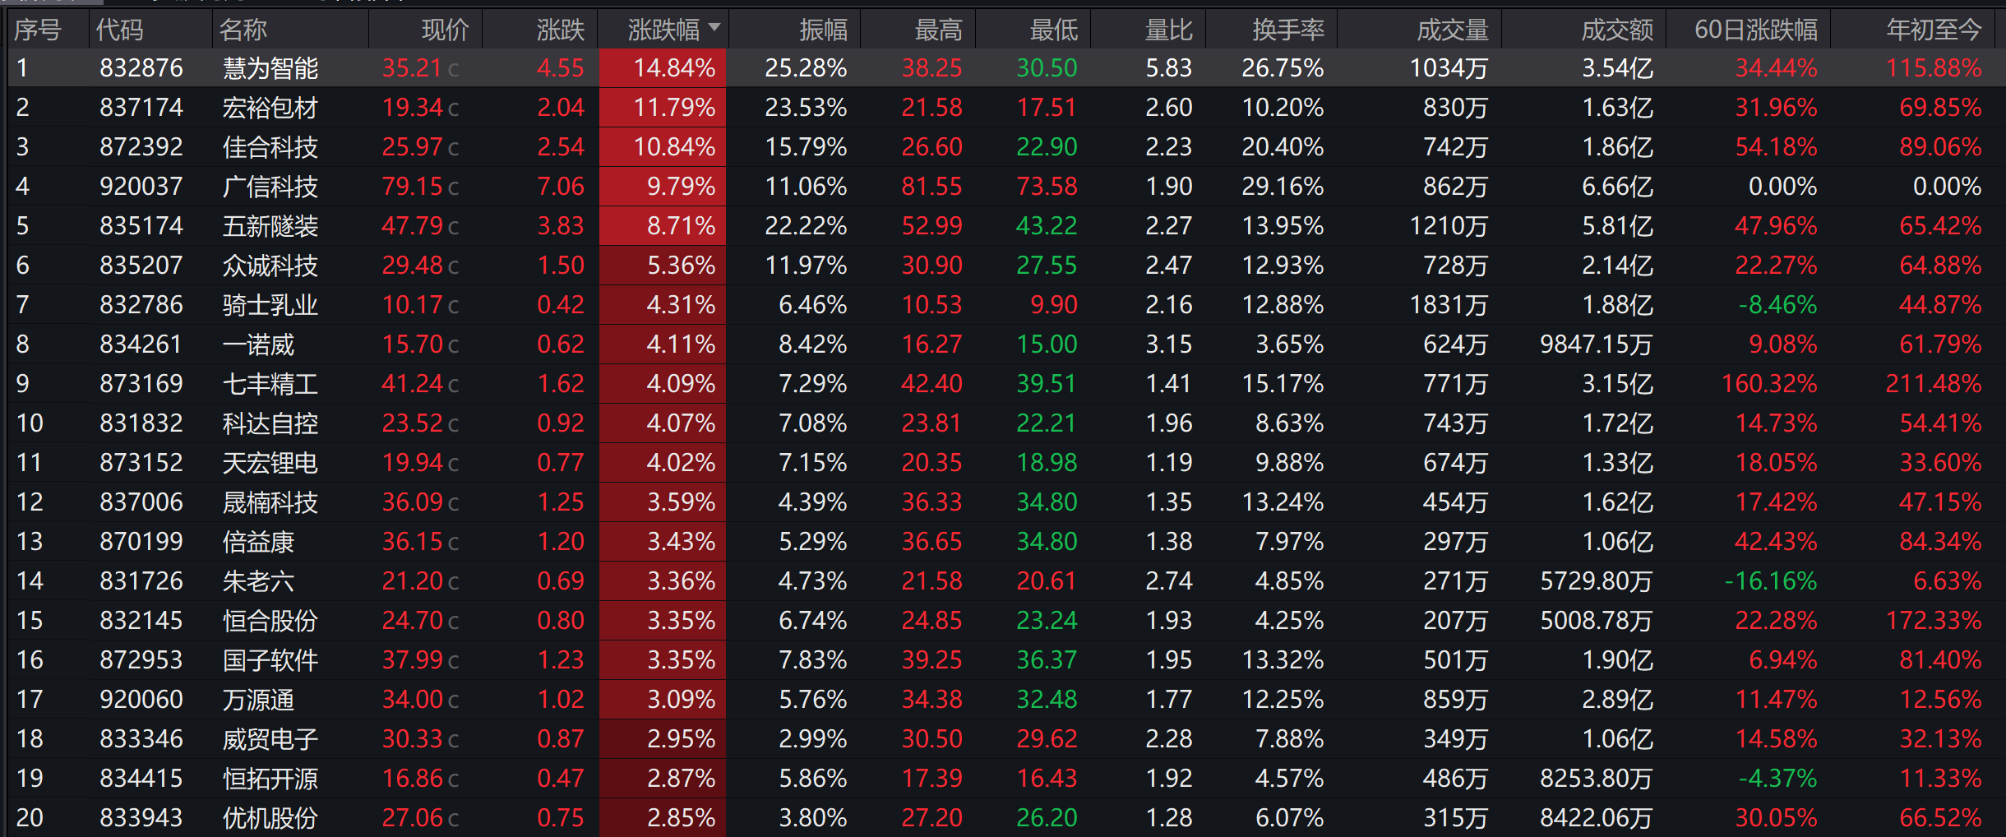Sort by 最高 column header
This screenshot has width=2006, height=837.
938,30
